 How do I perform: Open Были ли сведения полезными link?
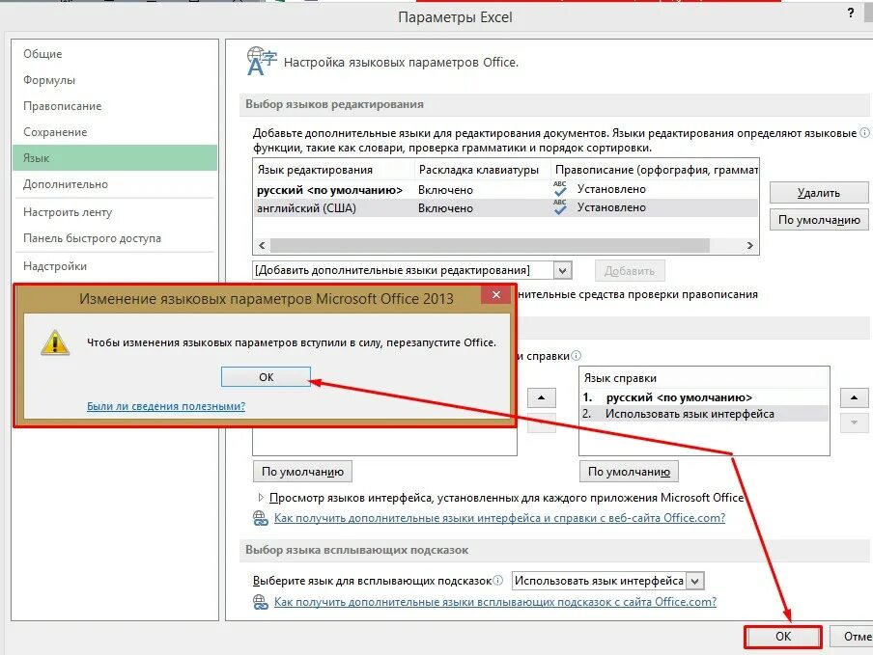pyautogui.click(x=166, y=406)
